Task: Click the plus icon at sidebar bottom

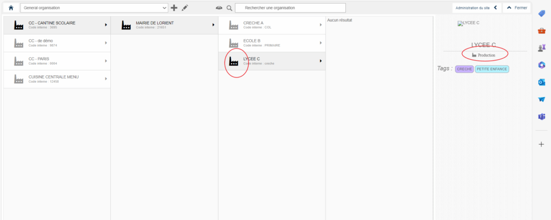Action: [541, 144]
